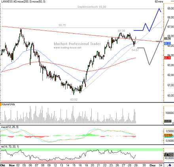Click date "02" on the time axis

point(18,165)
